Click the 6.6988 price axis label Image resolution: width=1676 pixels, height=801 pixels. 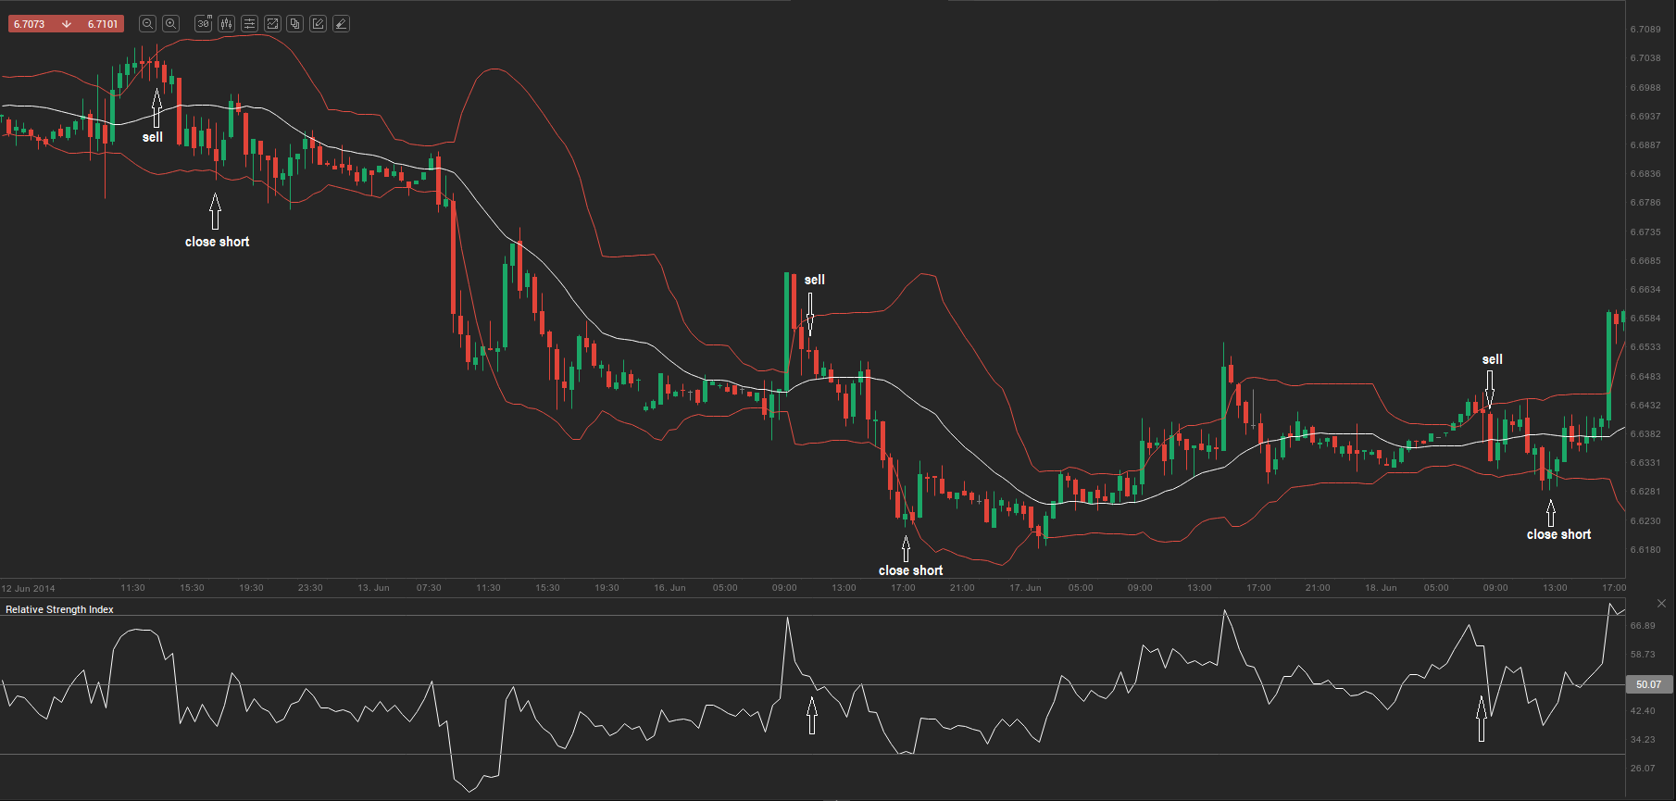1645,88
